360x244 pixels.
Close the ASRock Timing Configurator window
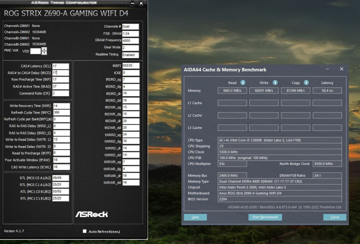(x=141, y=4)
